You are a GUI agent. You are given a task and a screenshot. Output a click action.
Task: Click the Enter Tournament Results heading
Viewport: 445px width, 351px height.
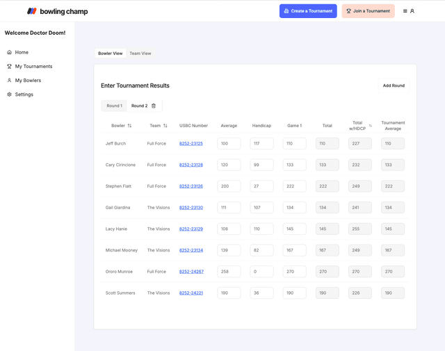135,85
